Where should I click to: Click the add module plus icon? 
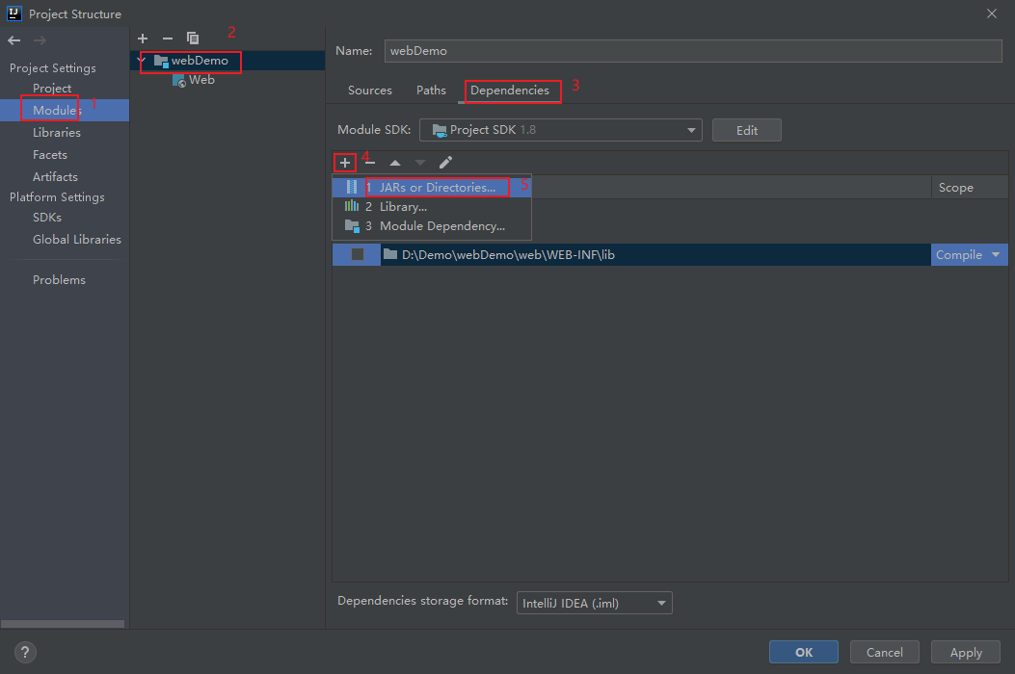point(143,39)
